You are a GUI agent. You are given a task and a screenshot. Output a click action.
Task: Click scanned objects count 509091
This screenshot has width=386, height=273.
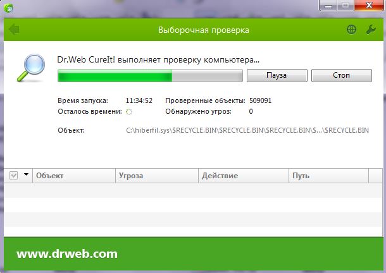pos(261,100)
